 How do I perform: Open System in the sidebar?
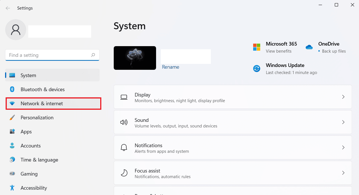(52, 75)
